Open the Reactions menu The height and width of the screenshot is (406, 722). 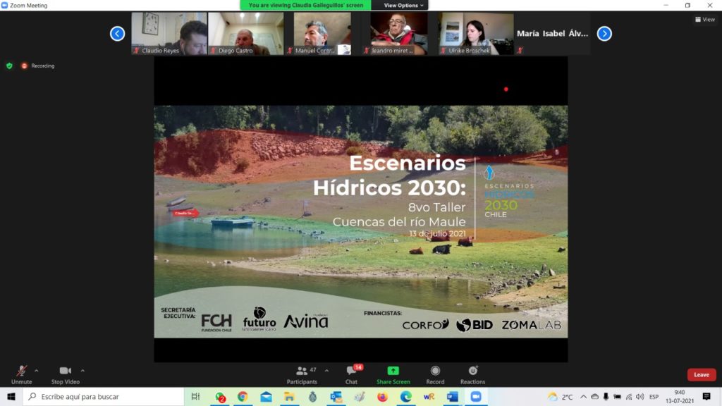tap(472, 371)
